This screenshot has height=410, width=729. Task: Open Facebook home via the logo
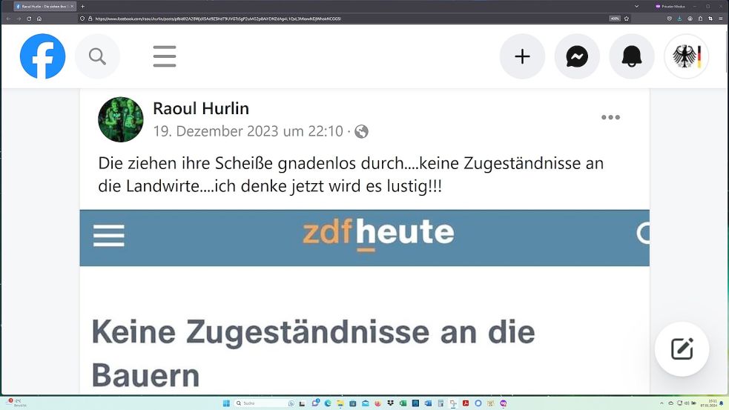(42, 56)
